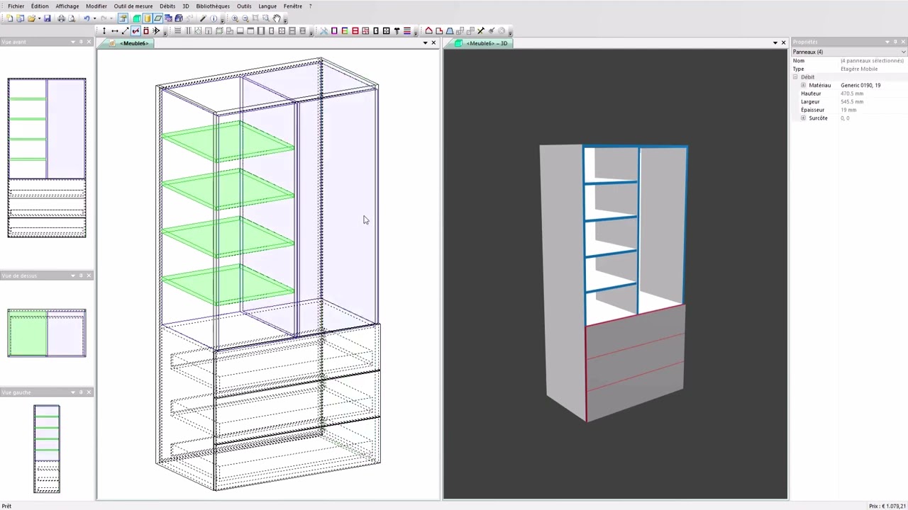Open Propriétés panel options arrow
Image resolution: width=908 pixels, height=510 pixels.
click(887, 42)
